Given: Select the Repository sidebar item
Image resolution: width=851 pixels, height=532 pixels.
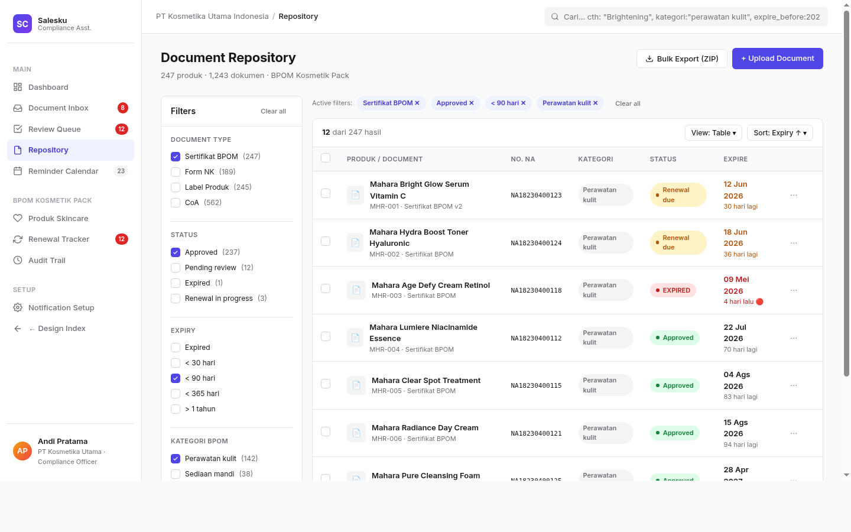Looking at the screenshot, I should pos(70,150).
